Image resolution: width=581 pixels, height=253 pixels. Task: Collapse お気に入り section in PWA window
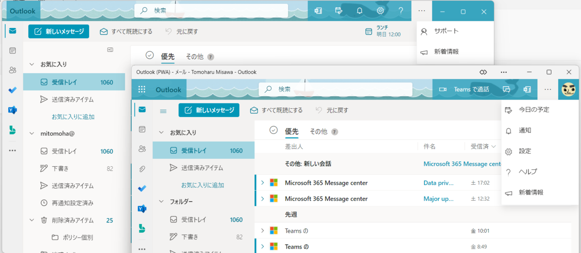coord(162,133)
